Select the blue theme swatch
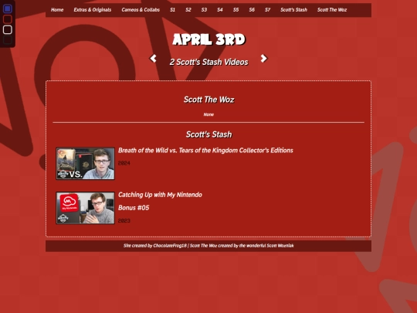Image resolution: width=417 pixels, height=313 pixels. 8,9
